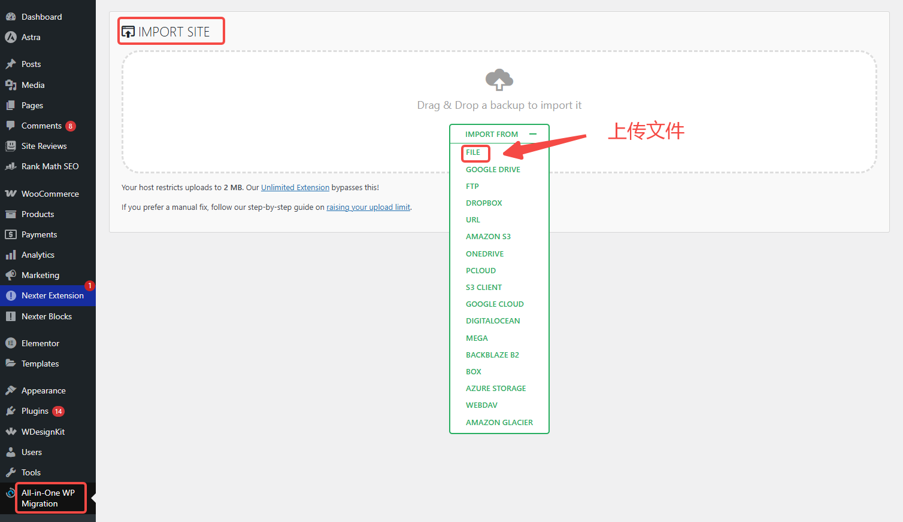Click the Posts pushpin icon

[11, 64]
